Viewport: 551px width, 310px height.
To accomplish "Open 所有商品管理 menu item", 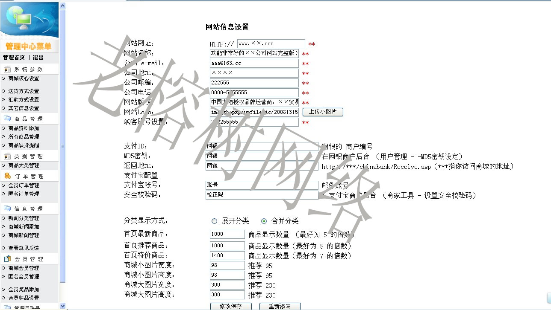I will point(24,137).
